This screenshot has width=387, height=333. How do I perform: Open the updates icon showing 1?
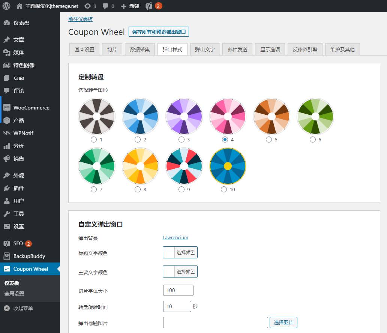87,6
